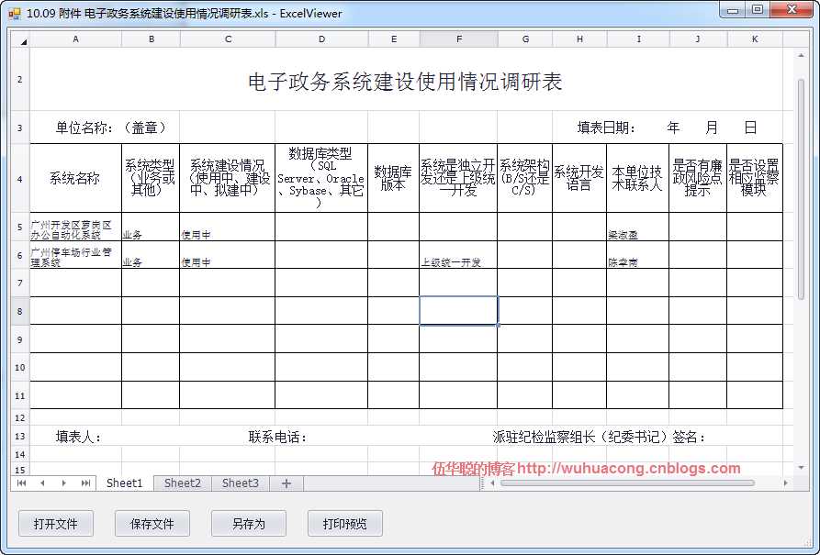Select column H header
This screenshot has height=555, width=820.
tap(579, 39)
